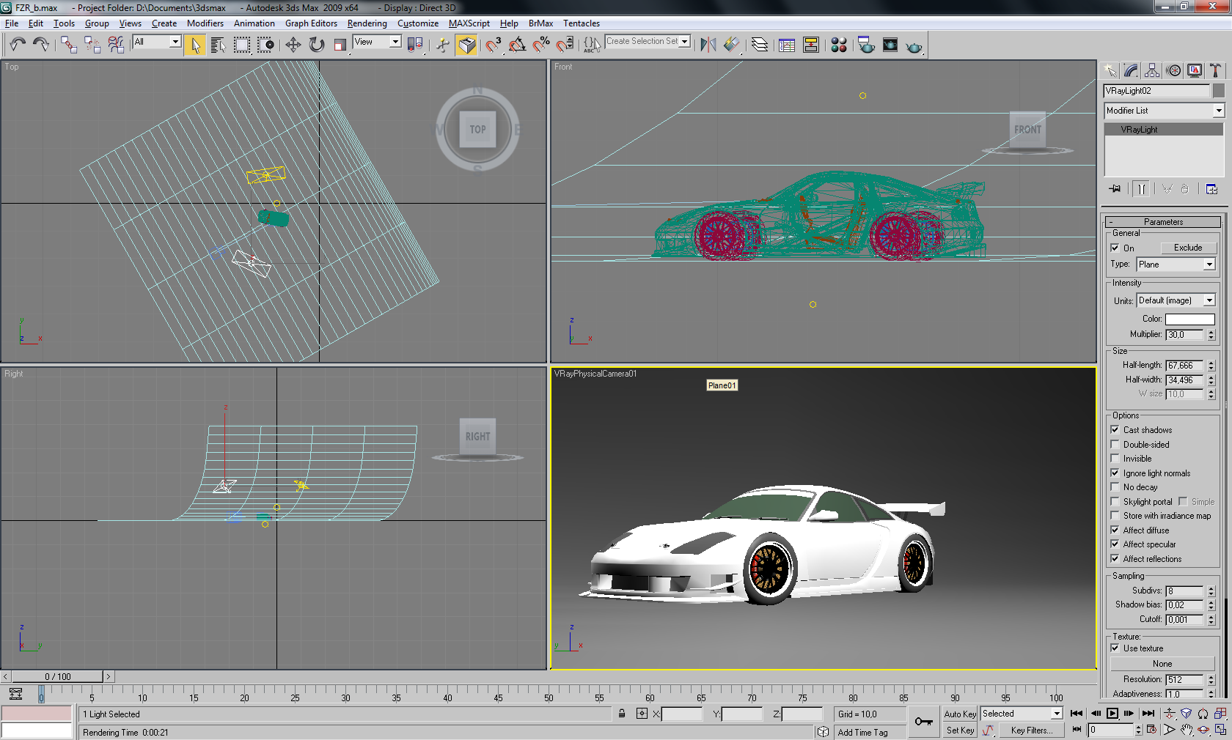1232x740 pixels.
Task: Click the Quick Render teapot icon
Action: (914, 47)
